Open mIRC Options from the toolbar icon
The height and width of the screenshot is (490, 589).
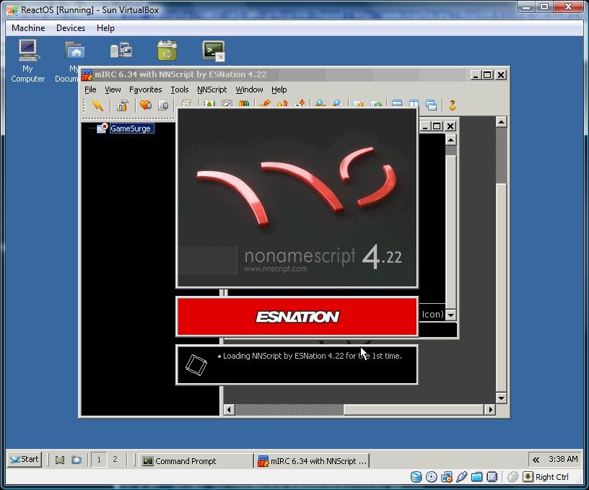(x=122, y=105)
